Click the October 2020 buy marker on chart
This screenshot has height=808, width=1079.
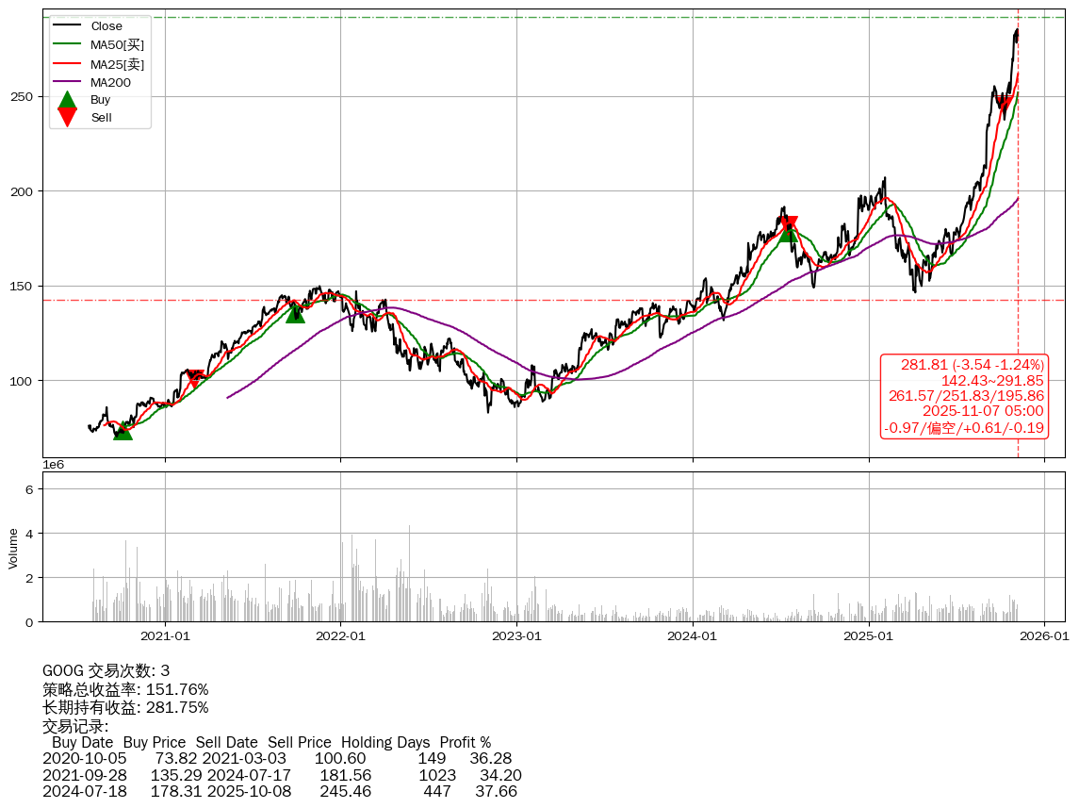123,430
